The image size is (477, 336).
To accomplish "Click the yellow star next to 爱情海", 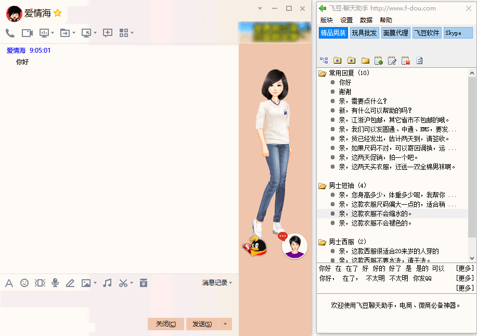I will (57, 13).
